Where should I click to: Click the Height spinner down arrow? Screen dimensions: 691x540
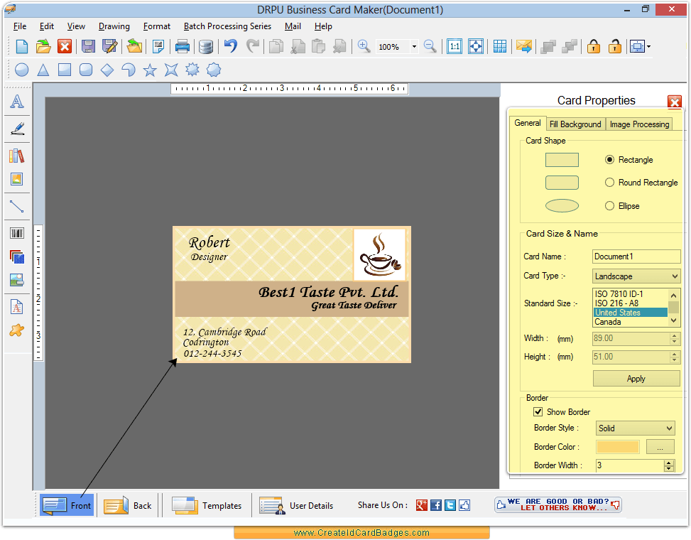tap(674, 360)
